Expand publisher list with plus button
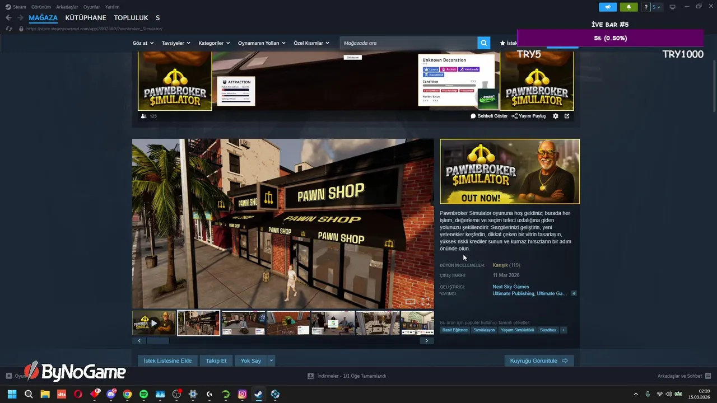The image size is (717, 403). 574,293
